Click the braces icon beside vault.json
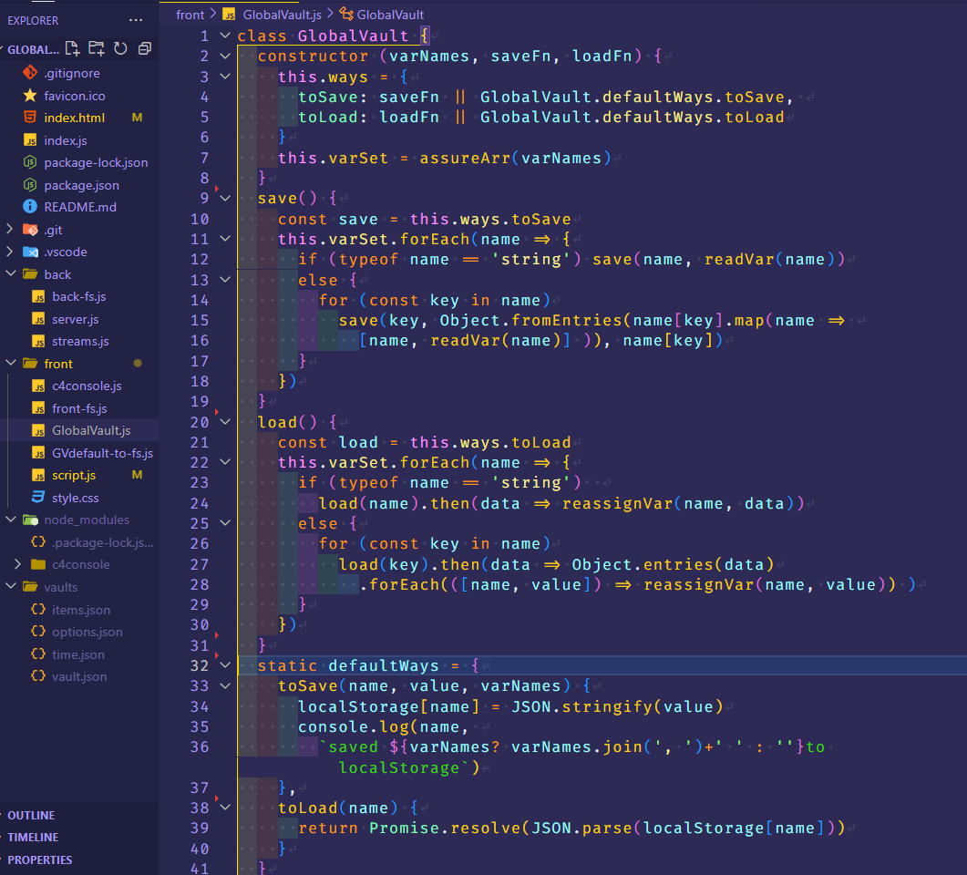Viewport: 967px width, 875px height. (x=38, y=675)
